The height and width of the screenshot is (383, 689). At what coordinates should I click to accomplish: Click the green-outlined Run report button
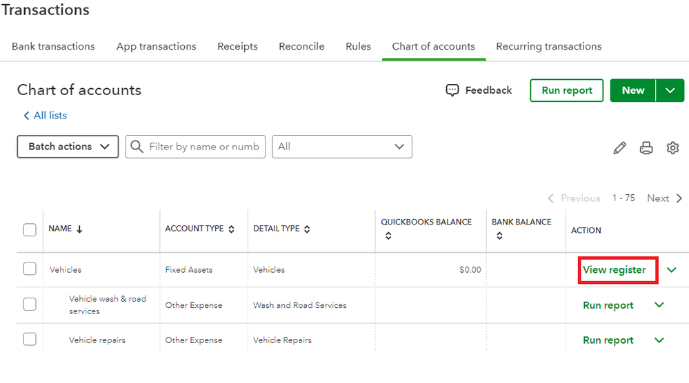click(566, 90)
